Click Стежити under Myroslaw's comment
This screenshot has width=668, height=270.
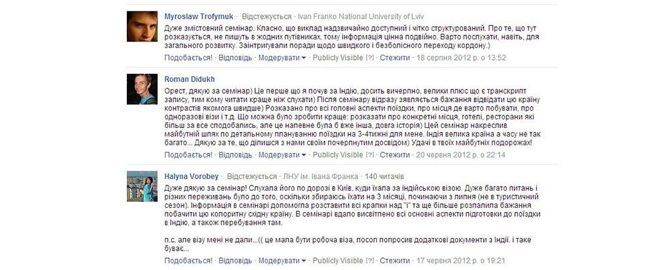(395, 58)
